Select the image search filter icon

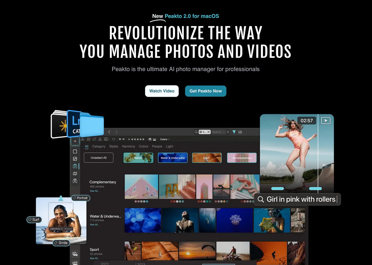point(106,139)
